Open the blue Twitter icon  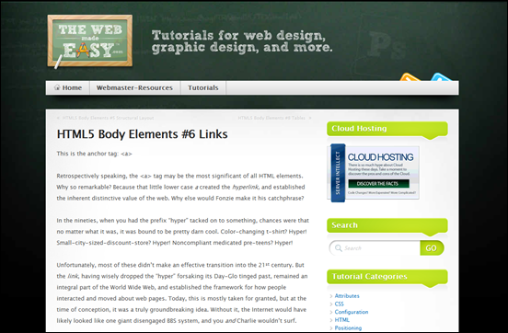441,76
